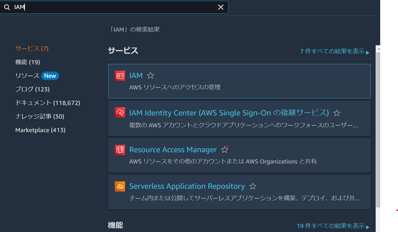The width and height of the screenshot is (398, 232).
Task: Click the blue New badge
Action: 50,76
